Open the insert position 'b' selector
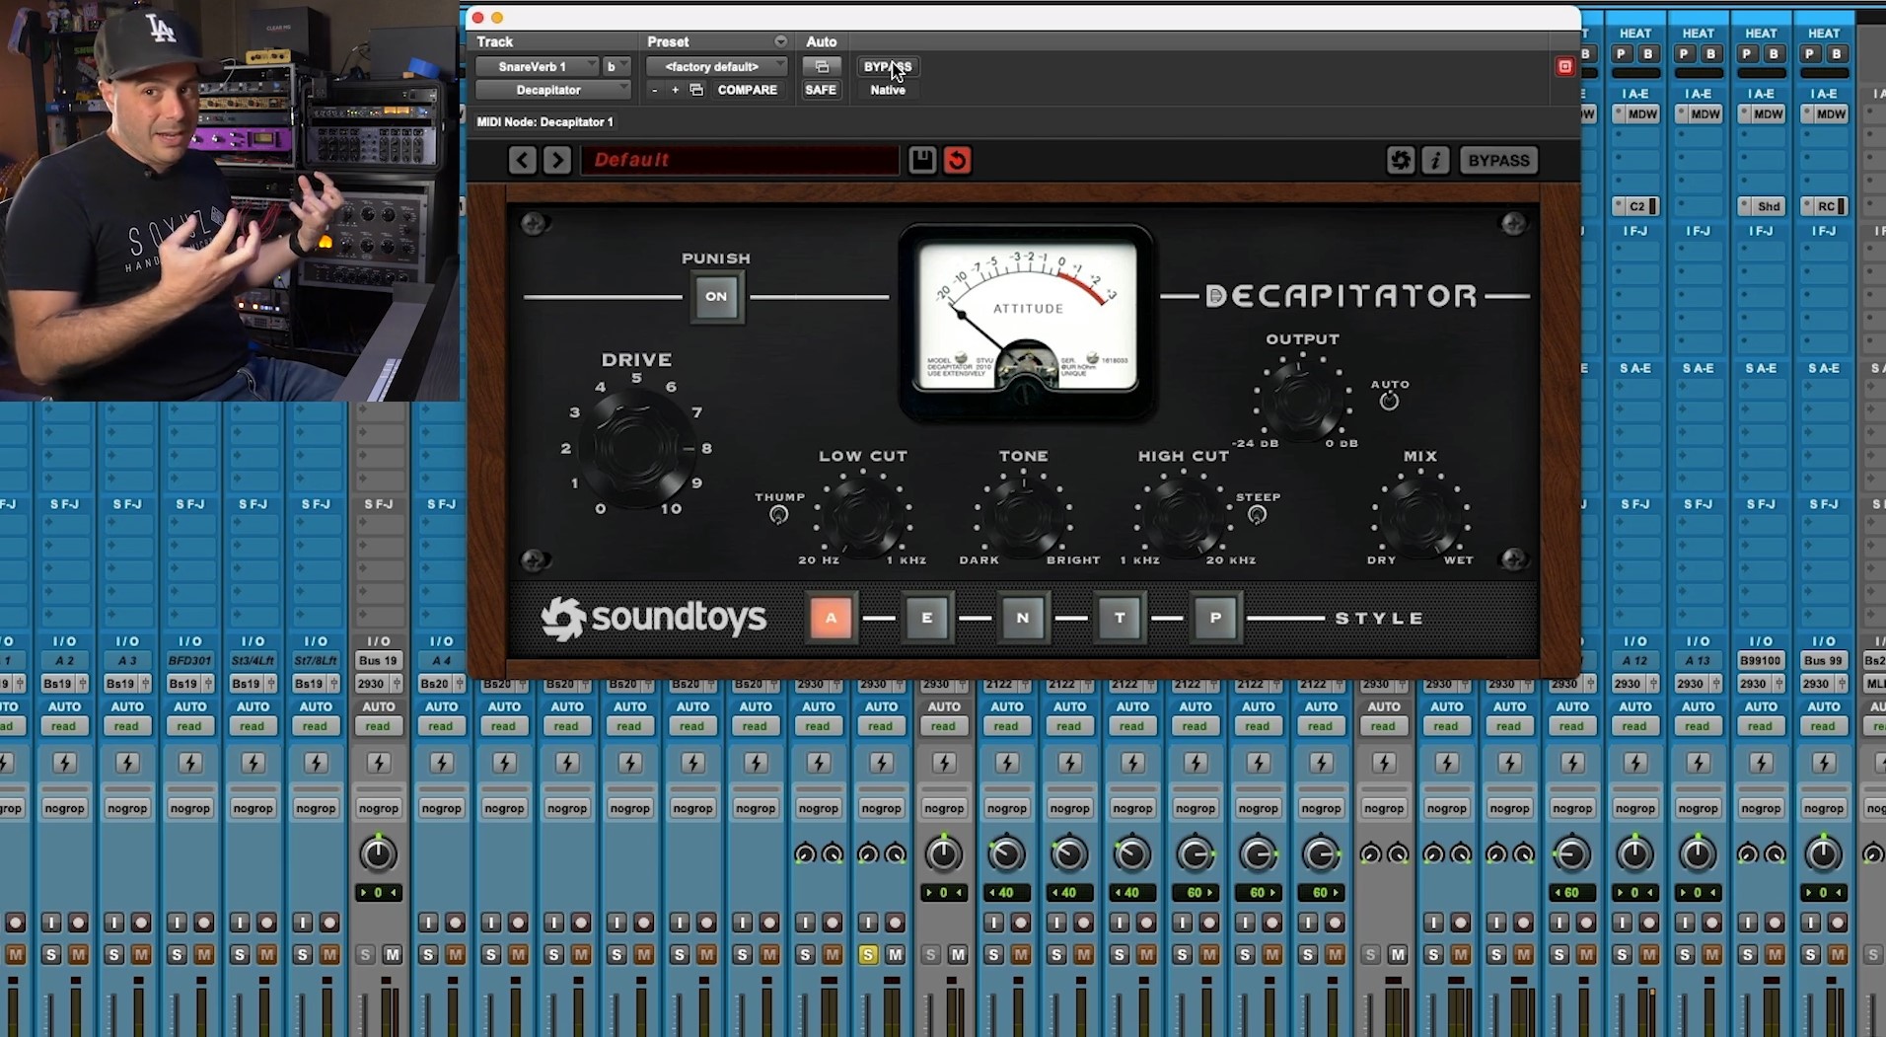 click(x=617, y=67)
